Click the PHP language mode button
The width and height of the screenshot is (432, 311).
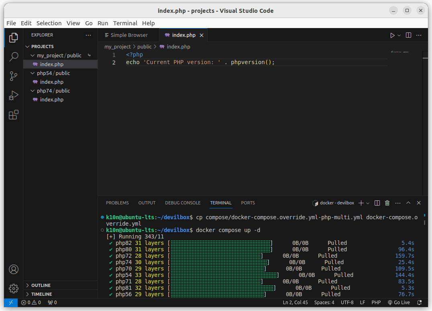(x=376, y=303)
